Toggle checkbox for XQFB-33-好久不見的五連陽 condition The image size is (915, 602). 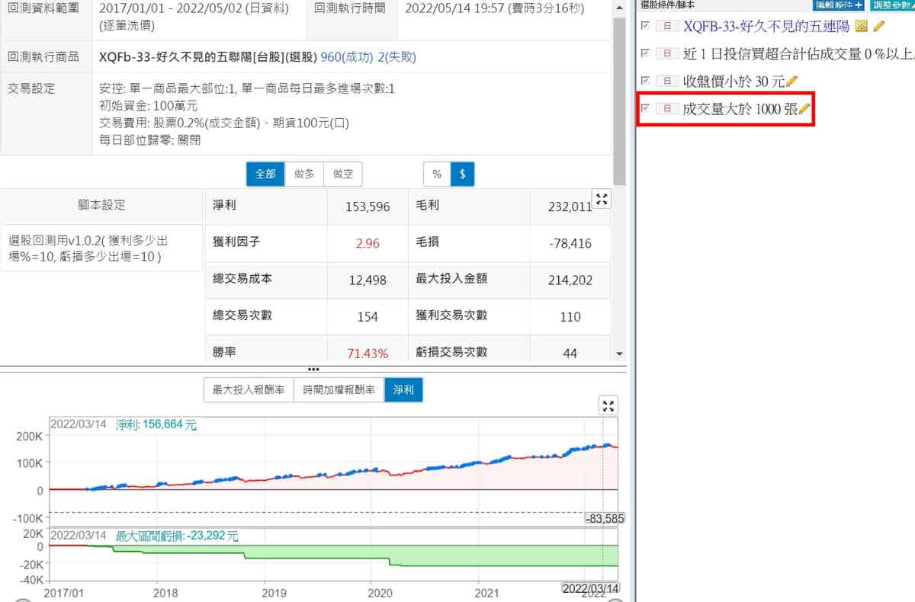click(646, 26)
